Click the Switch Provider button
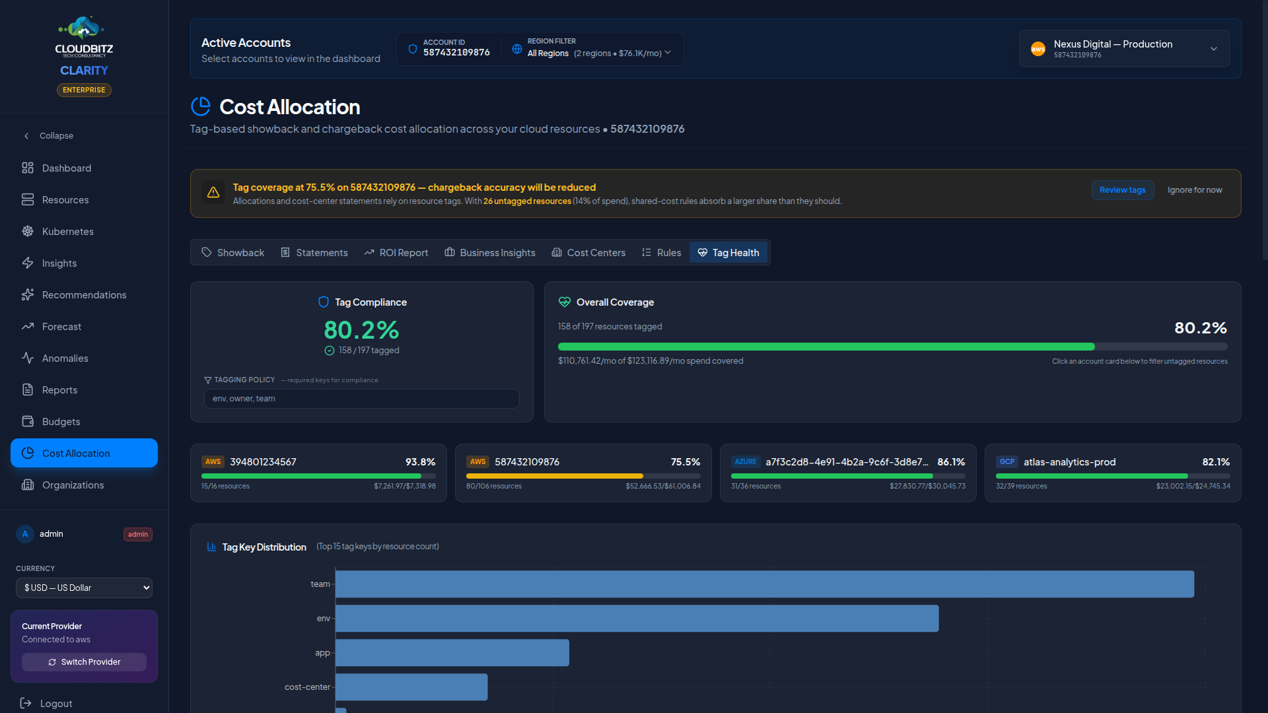The width and height of the screenshot is (1268, 713). point(84,662)
